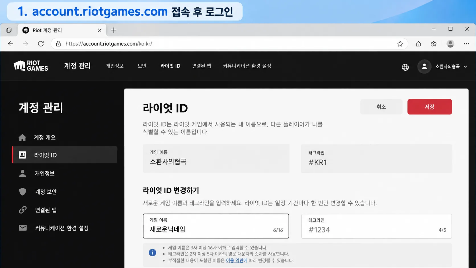The width and height of the screenshot is (476, 268).
Task: Open the tab actions menu icon
Action: tap(9, 30)
